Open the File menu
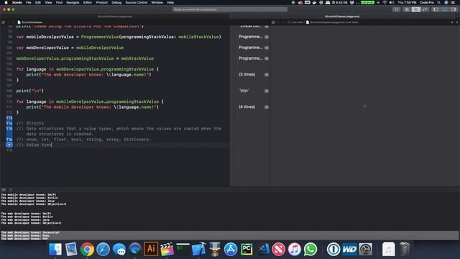 [29, 2]
